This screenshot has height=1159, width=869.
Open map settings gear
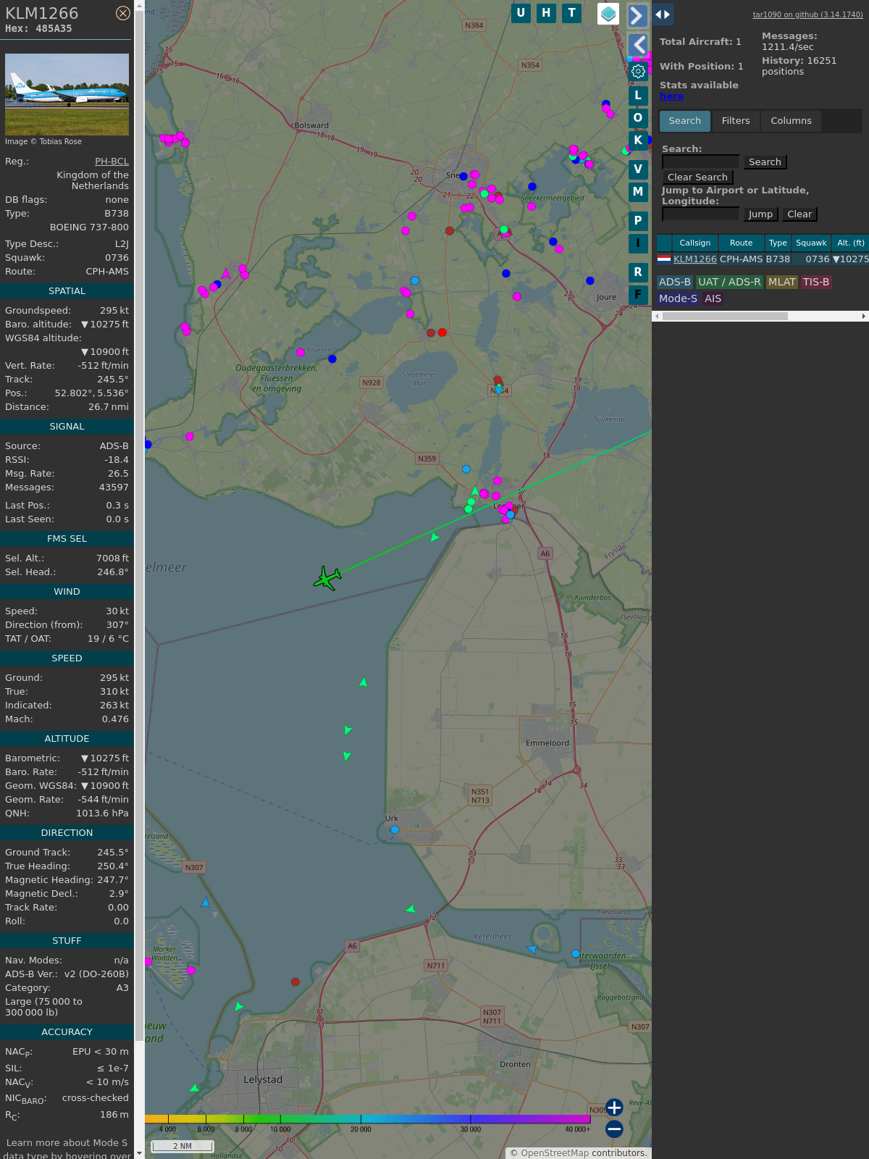(x=638, y=71)
